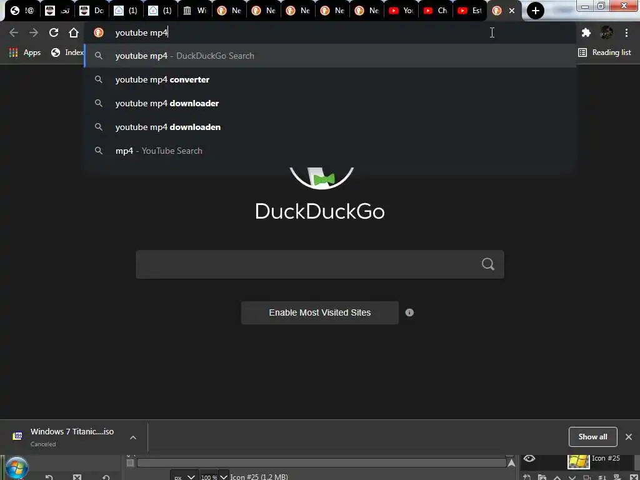Go forward using the browser forward arrow

(x=34, y=32)
